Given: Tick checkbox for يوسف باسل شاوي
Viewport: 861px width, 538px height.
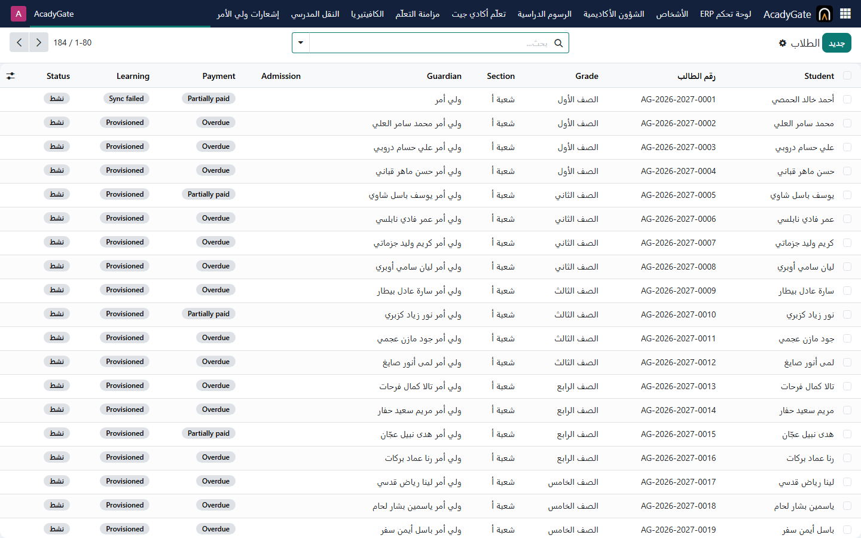Looking at the screenshot, I should (847, 195).
